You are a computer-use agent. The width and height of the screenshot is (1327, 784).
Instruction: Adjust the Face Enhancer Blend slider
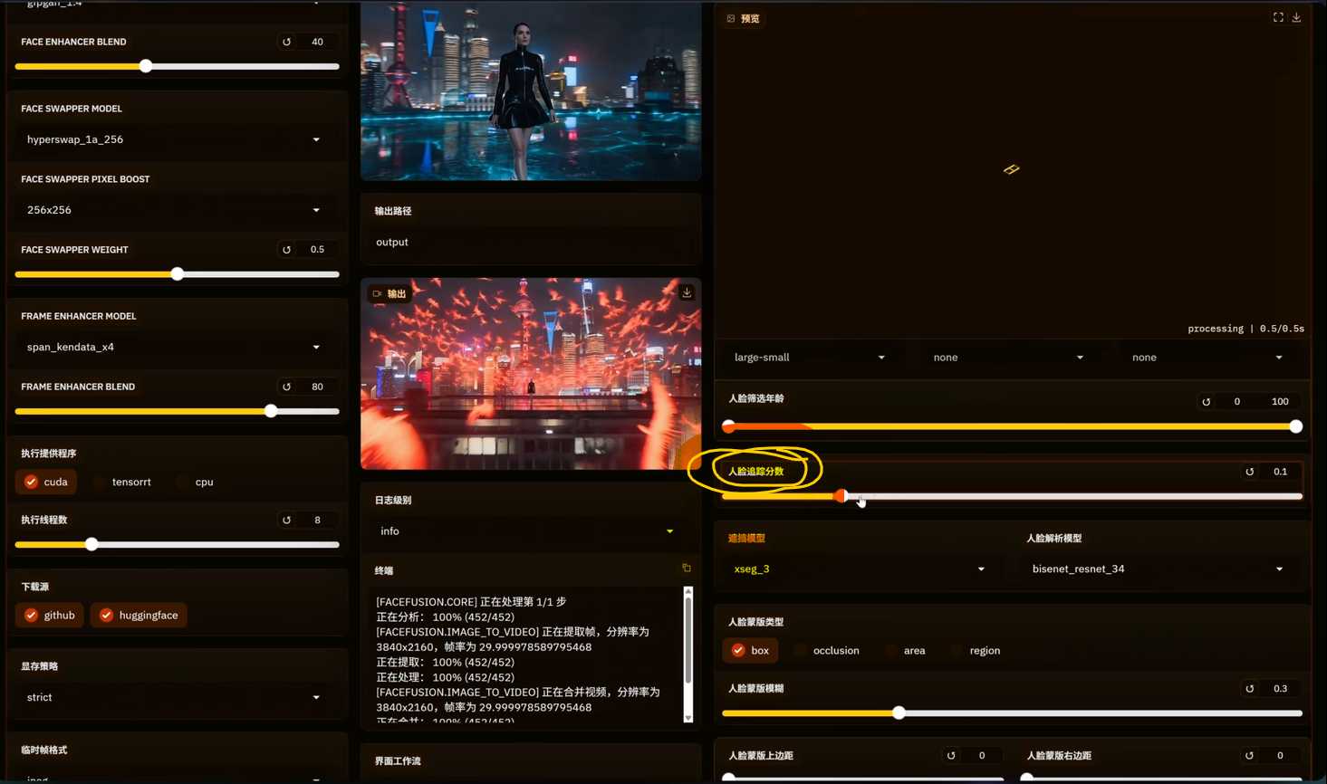(x=177, y=66)
